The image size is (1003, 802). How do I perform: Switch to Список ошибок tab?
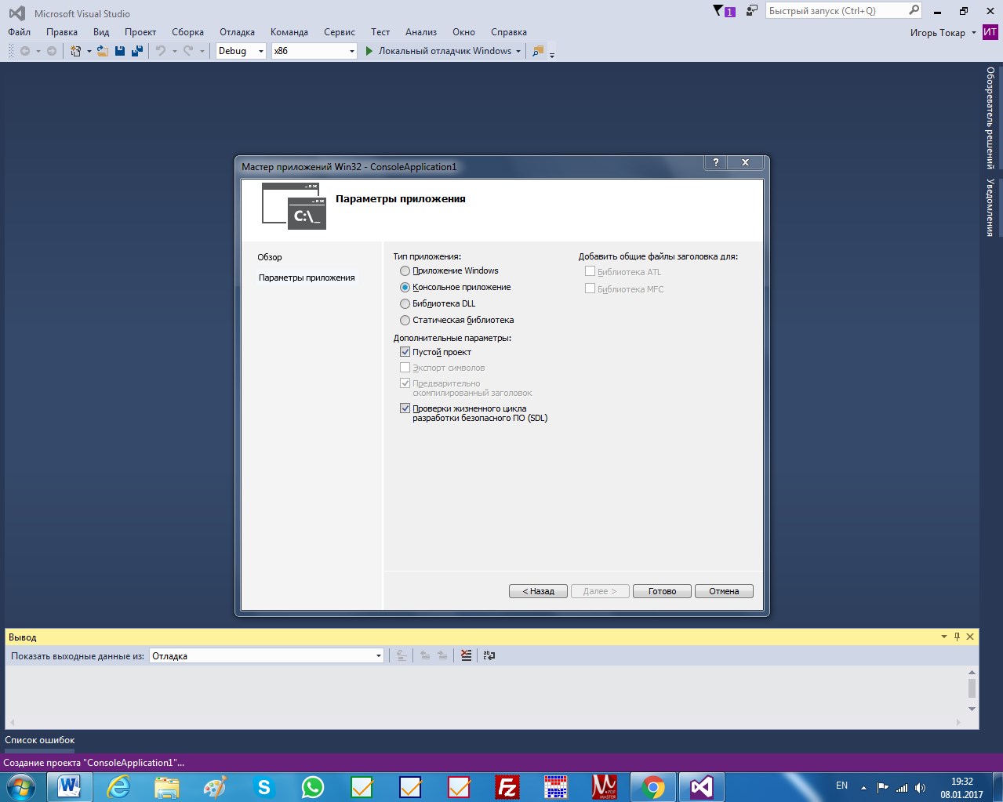(40, 740)
